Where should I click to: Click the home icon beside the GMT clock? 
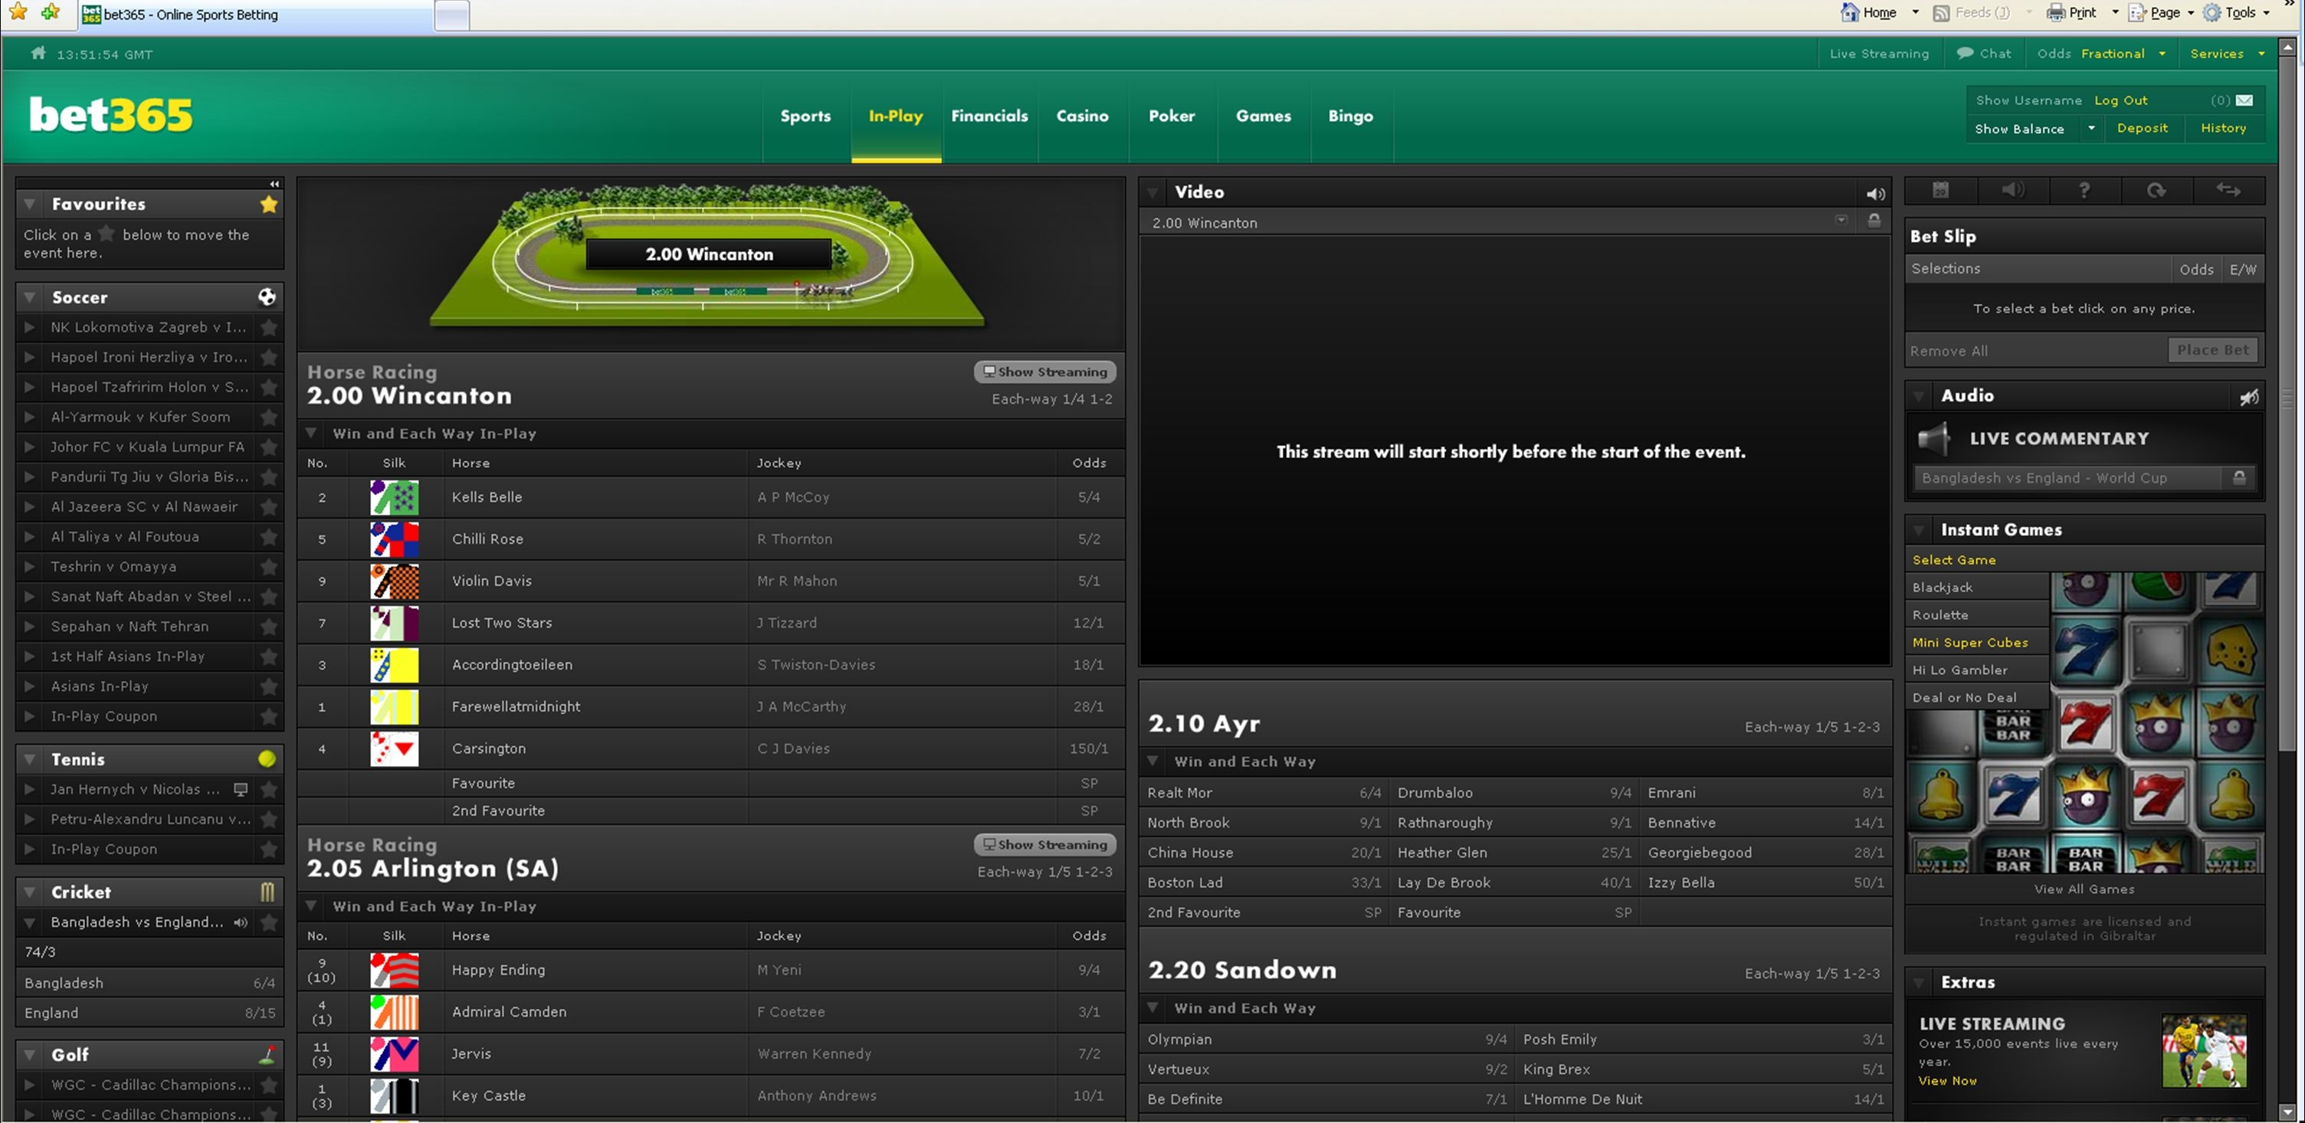[38, 54]
